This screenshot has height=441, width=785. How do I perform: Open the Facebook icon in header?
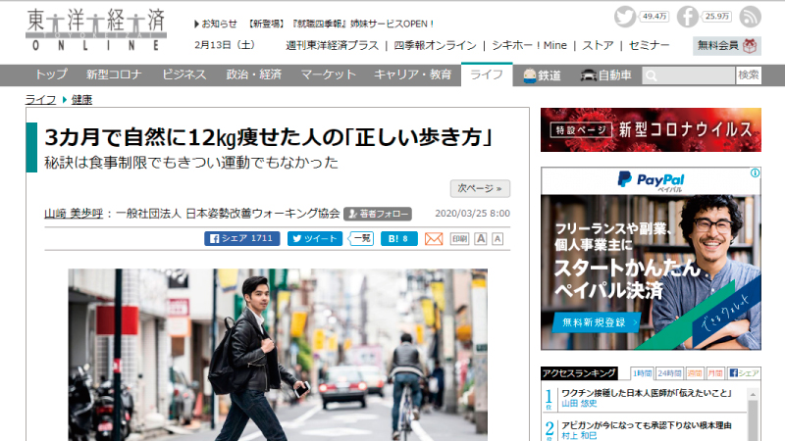[688, 17]
